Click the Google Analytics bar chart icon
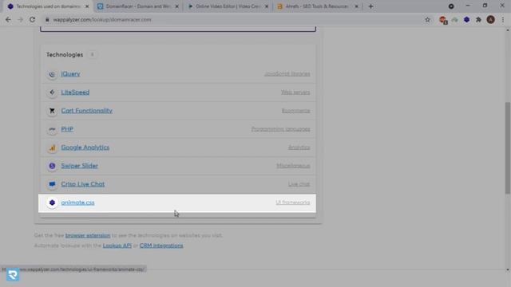 click(52, 147)
